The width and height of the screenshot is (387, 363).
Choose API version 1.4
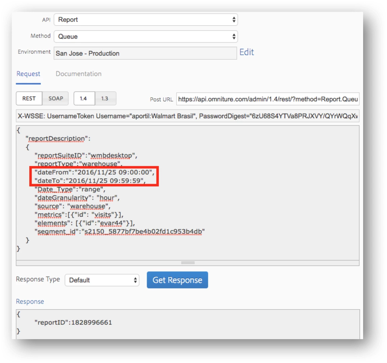(x=84, y=98)
